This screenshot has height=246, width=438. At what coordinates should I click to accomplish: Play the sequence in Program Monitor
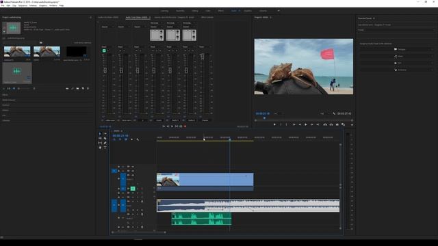point(306,124)
